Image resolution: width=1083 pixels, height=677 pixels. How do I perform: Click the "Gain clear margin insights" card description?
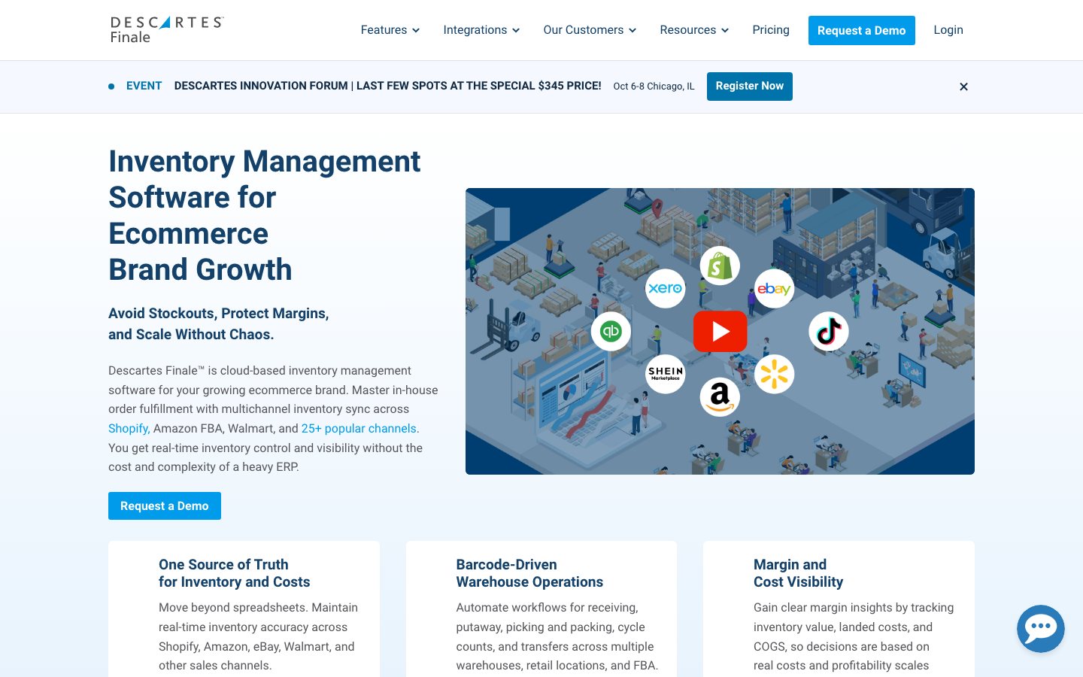click(x=854, y=636)
